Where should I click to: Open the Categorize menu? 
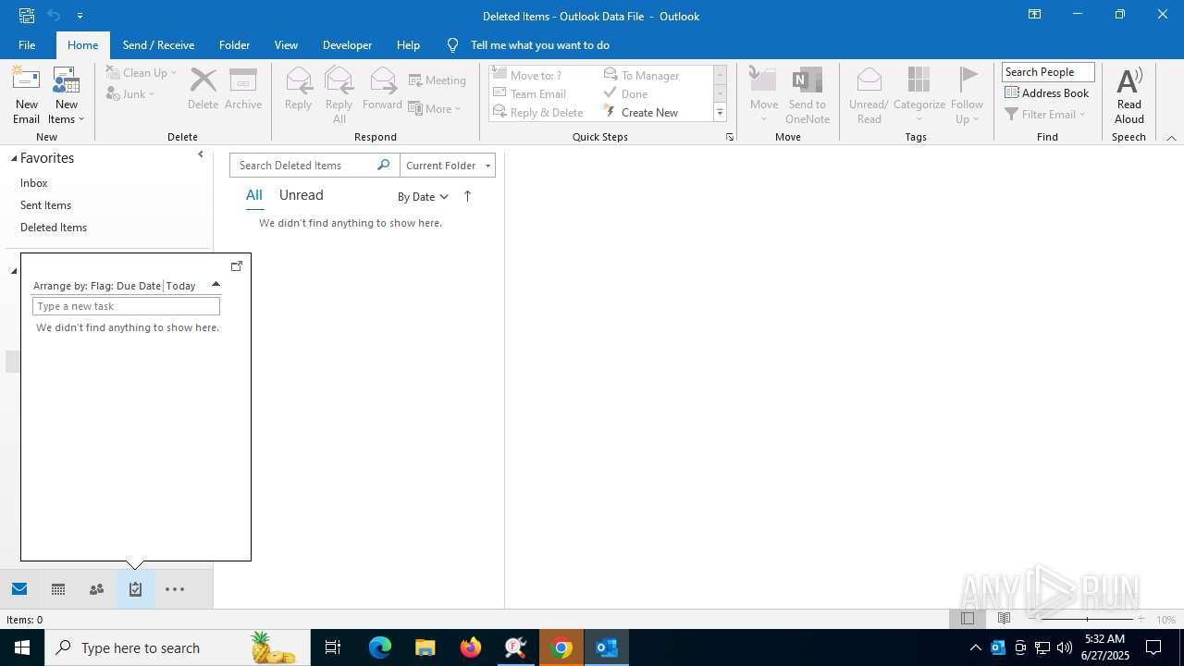click(x=919, y=95)
